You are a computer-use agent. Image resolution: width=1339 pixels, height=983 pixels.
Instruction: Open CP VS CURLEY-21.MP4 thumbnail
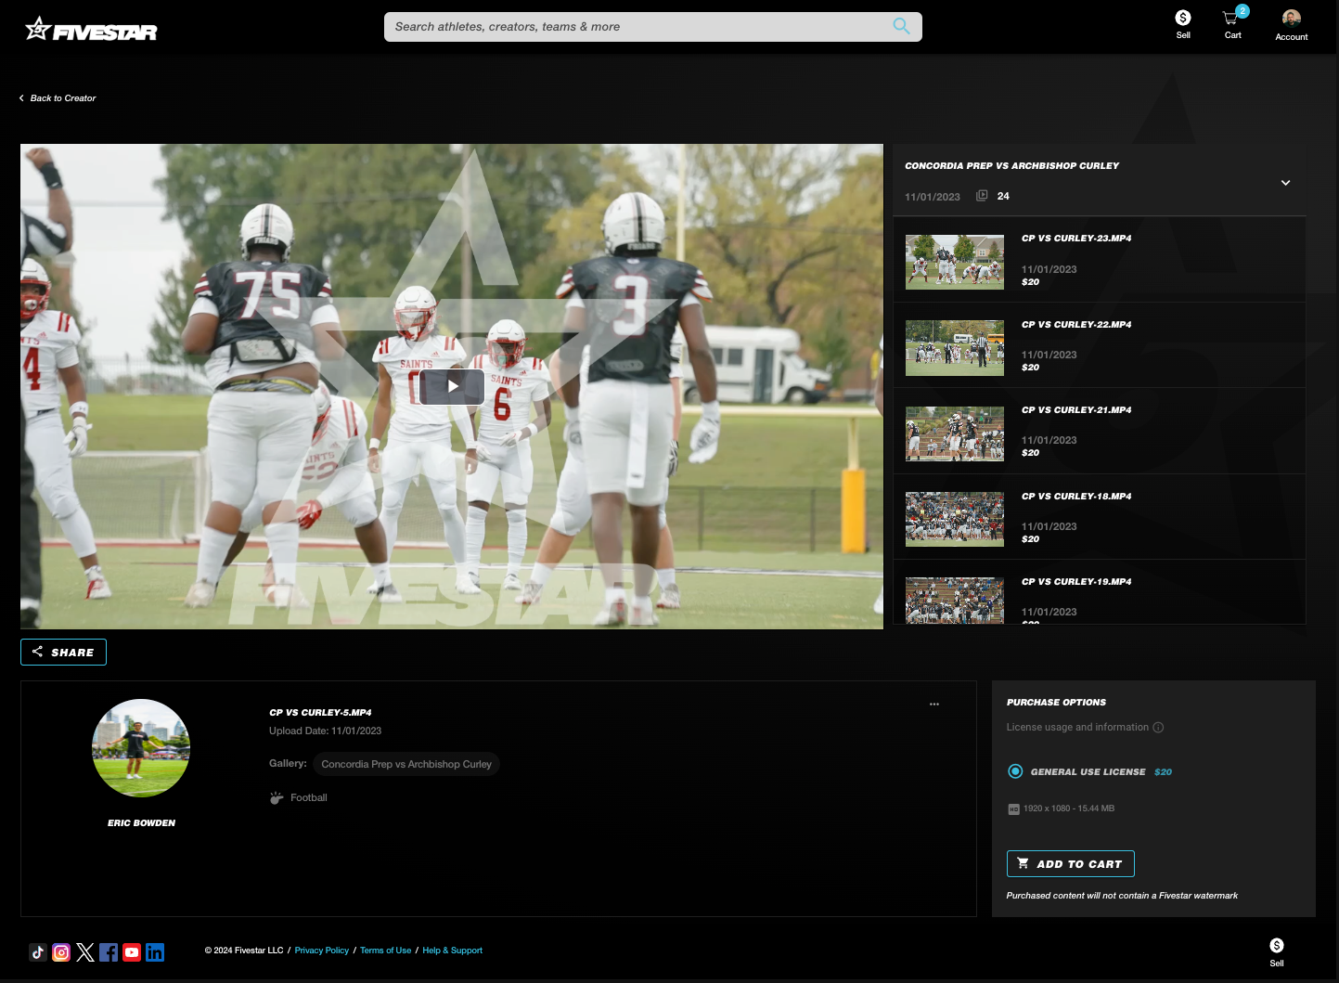coord(955,433)
